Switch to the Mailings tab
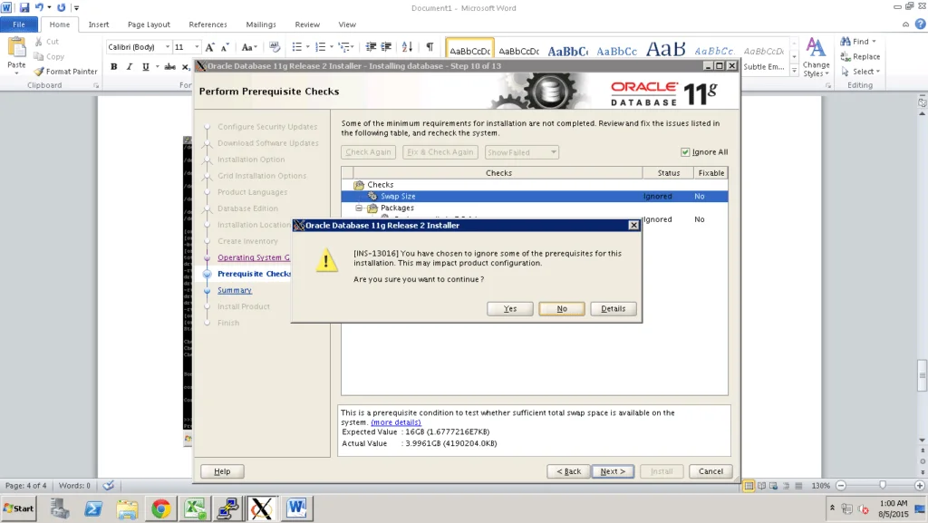The image size is (928, 523). (x=261, y=24)
